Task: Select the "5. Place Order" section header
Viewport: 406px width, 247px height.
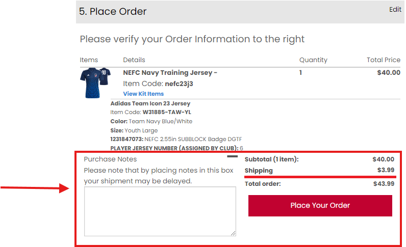Action: [x=113, y=11]
